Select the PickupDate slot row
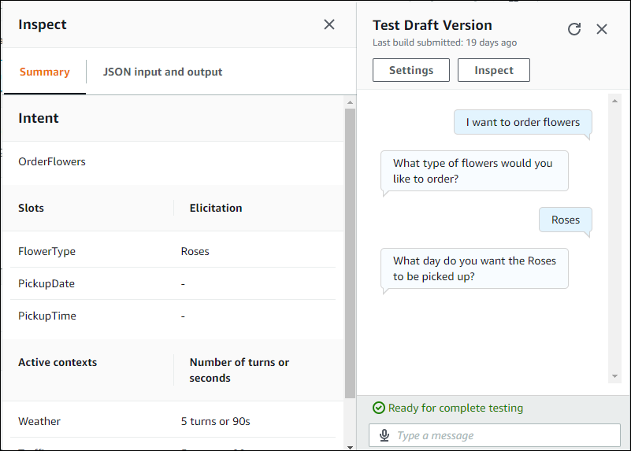631x451 pixels. [169, 283]
